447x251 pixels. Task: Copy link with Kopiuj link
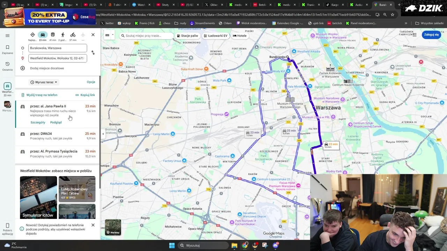85,95
